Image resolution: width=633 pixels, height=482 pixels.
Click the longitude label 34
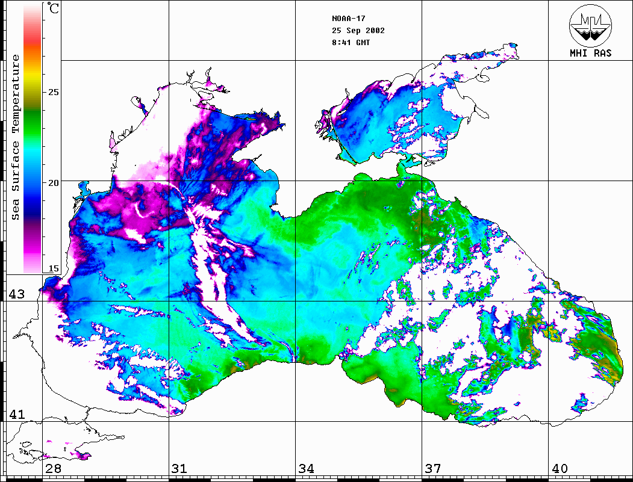306,468
